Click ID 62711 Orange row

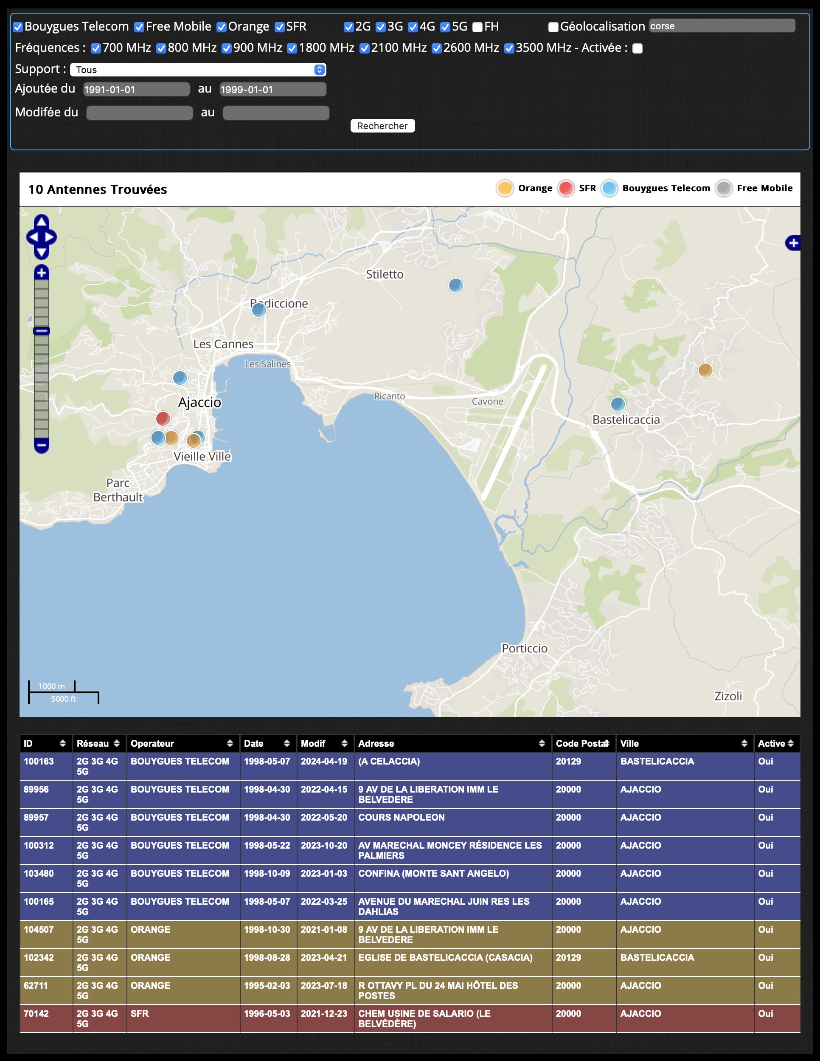[x=410, y=990]
